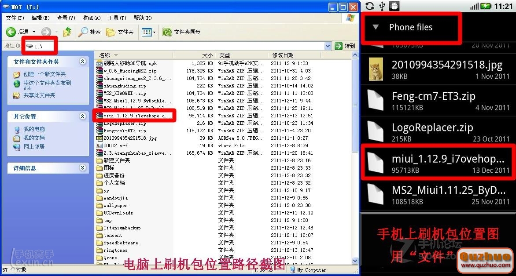This screenshot has width=516, height=276.
Task: Select the tmp folder icon
Action: point(100,221)
